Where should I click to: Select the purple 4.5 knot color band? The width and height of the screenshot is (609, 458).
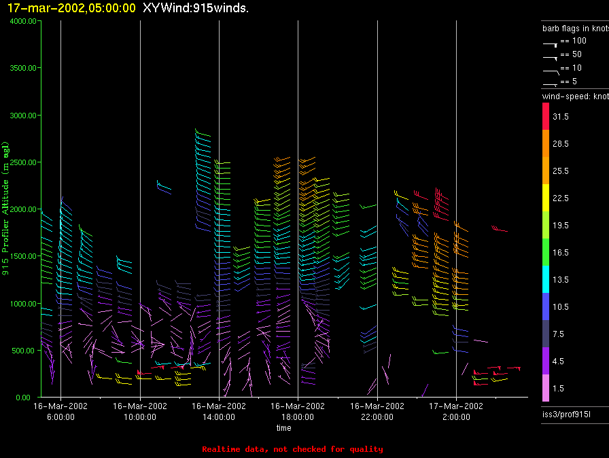pyautogui.click(x=546, y=361)
